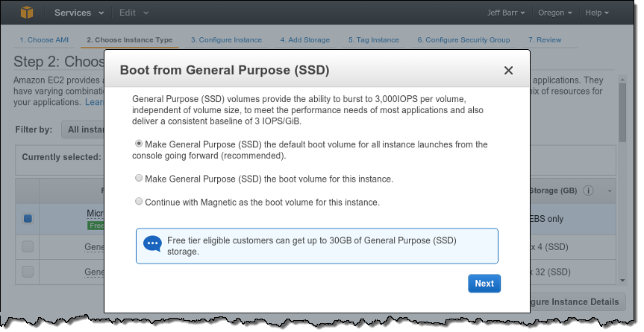Click the Next button in dialog
644x332 pixels.
[484, 284]
